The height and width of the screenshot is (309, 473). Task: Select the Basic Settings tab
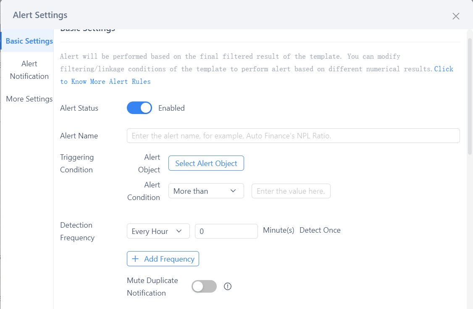(29, 41)
